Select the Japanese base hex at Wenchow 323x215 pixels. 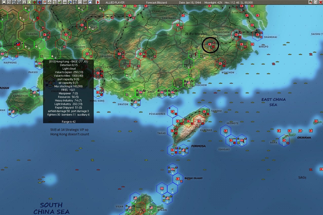click(x=220, y=63)
